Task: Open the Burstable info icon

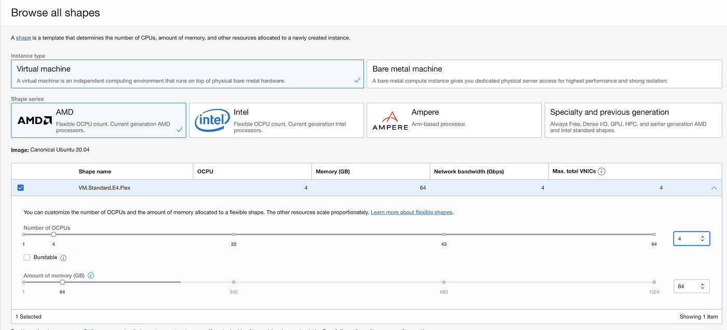Action: click(x=63, y=258)
